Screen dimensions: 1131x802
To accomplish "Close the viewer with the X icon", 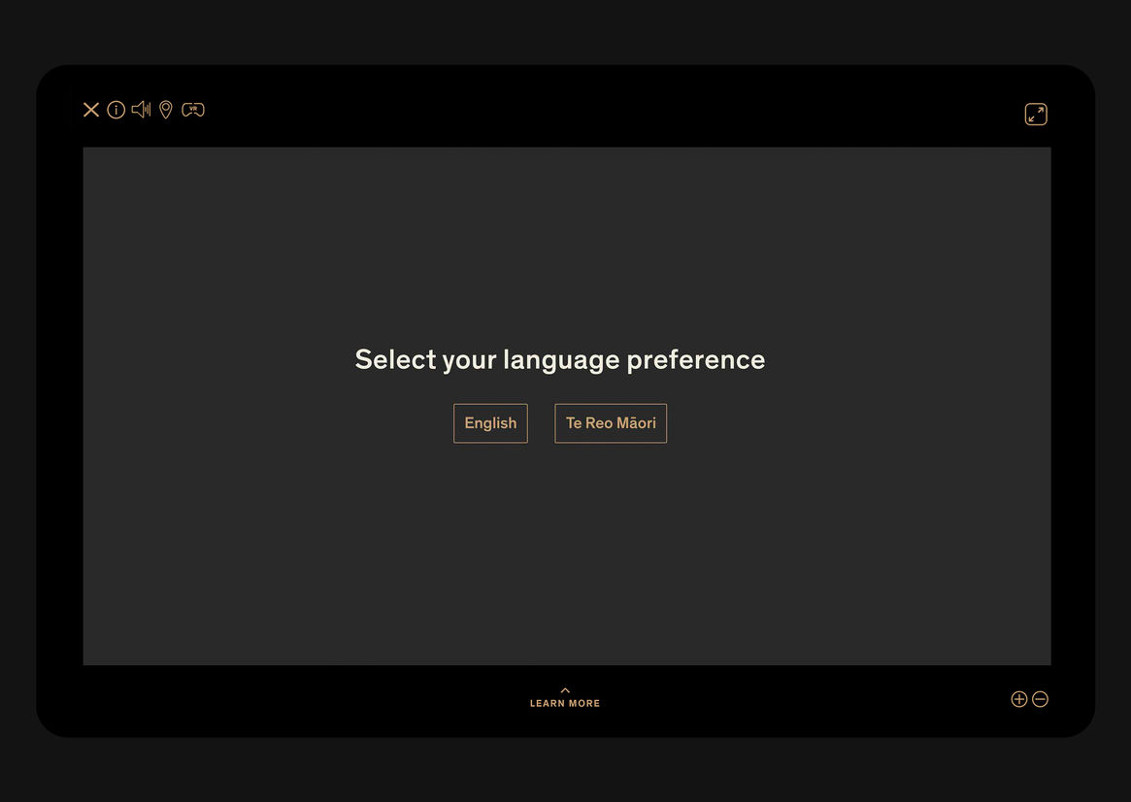I will [91, 110].
